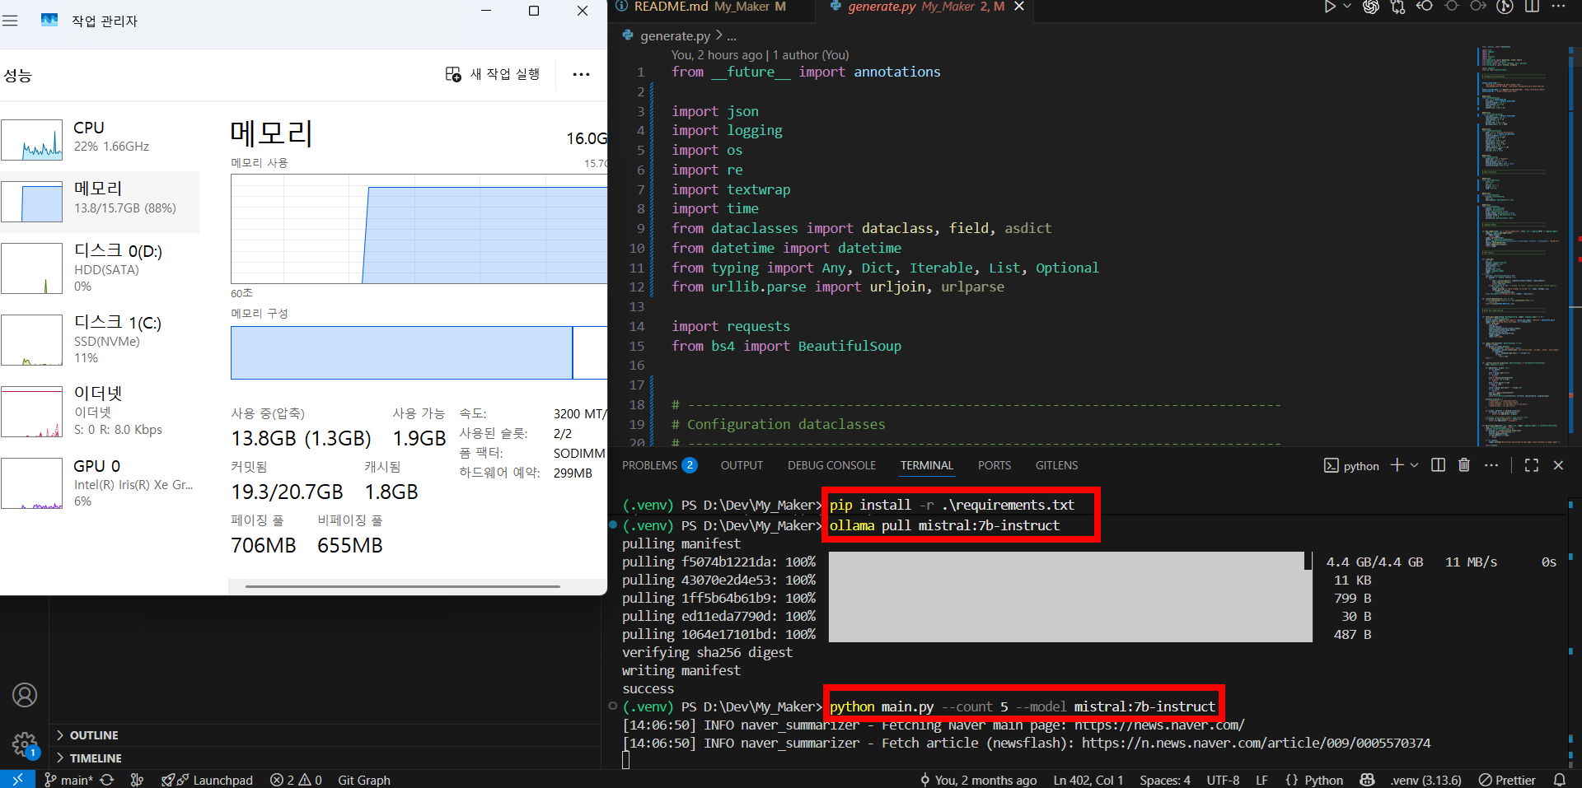Open the GITLENS panel tab
Image resolution: width=1582 pixels, height=788 pixels.
(x=1056, y=465)
